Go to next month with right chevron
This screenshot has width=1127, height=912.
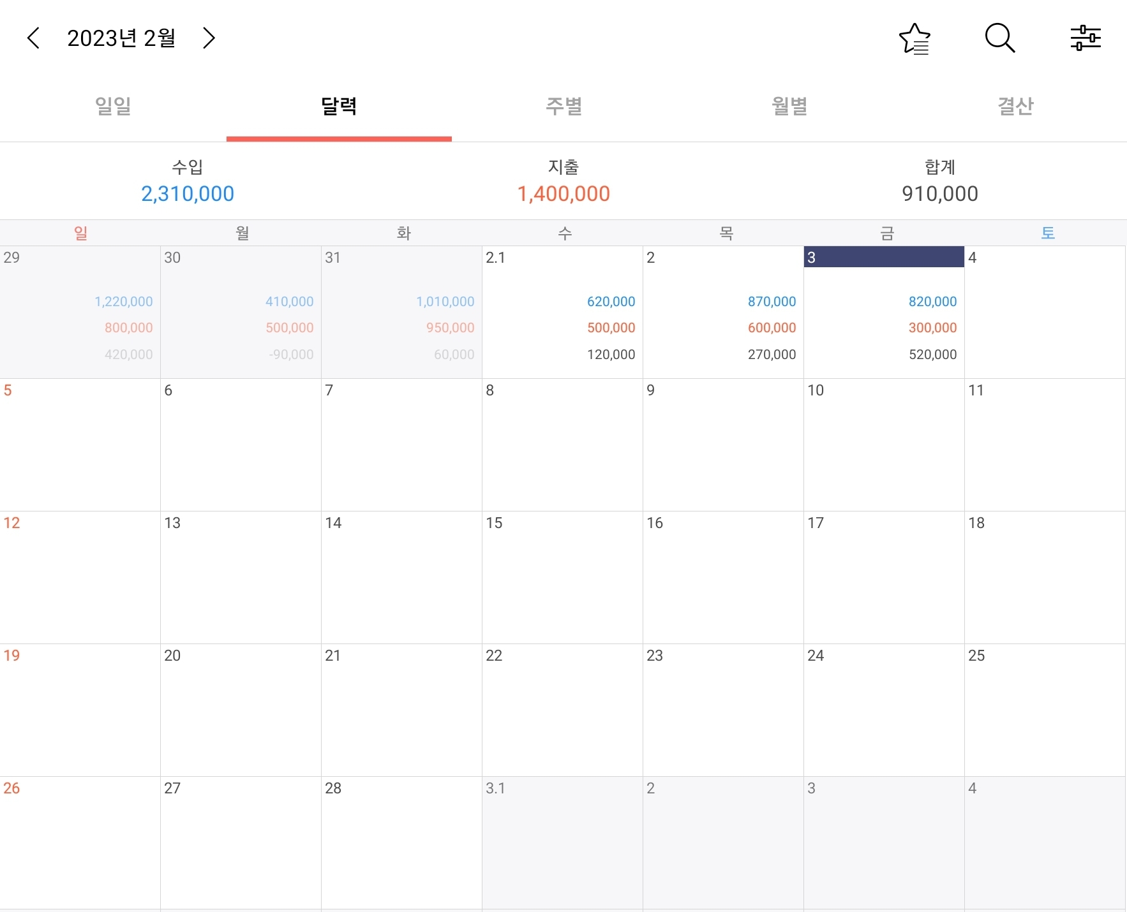tap(209, 38)
